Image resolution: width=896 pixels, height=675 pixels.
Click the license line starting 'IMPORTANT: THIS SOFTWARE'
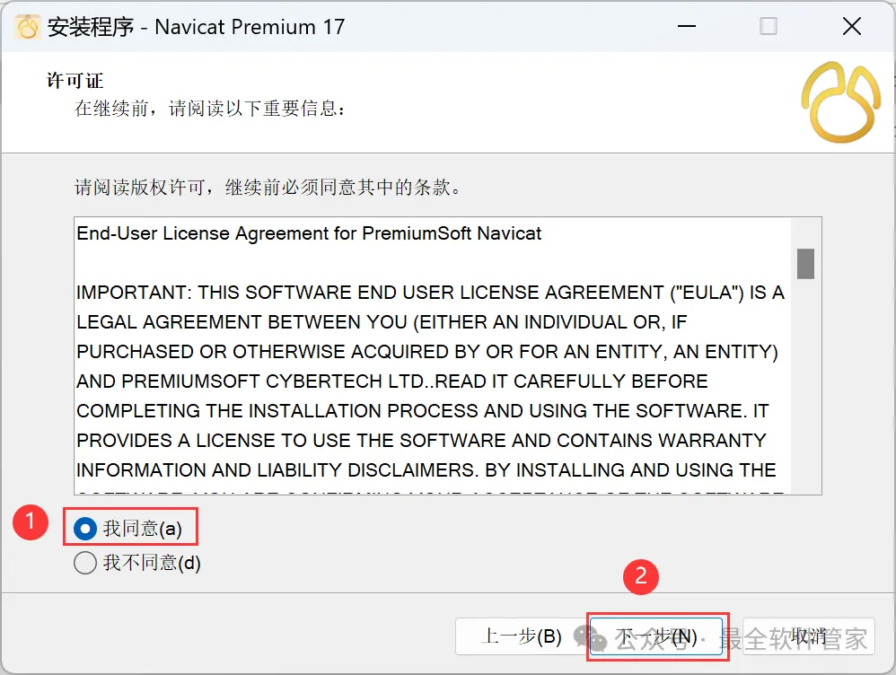tap(430, 293)
